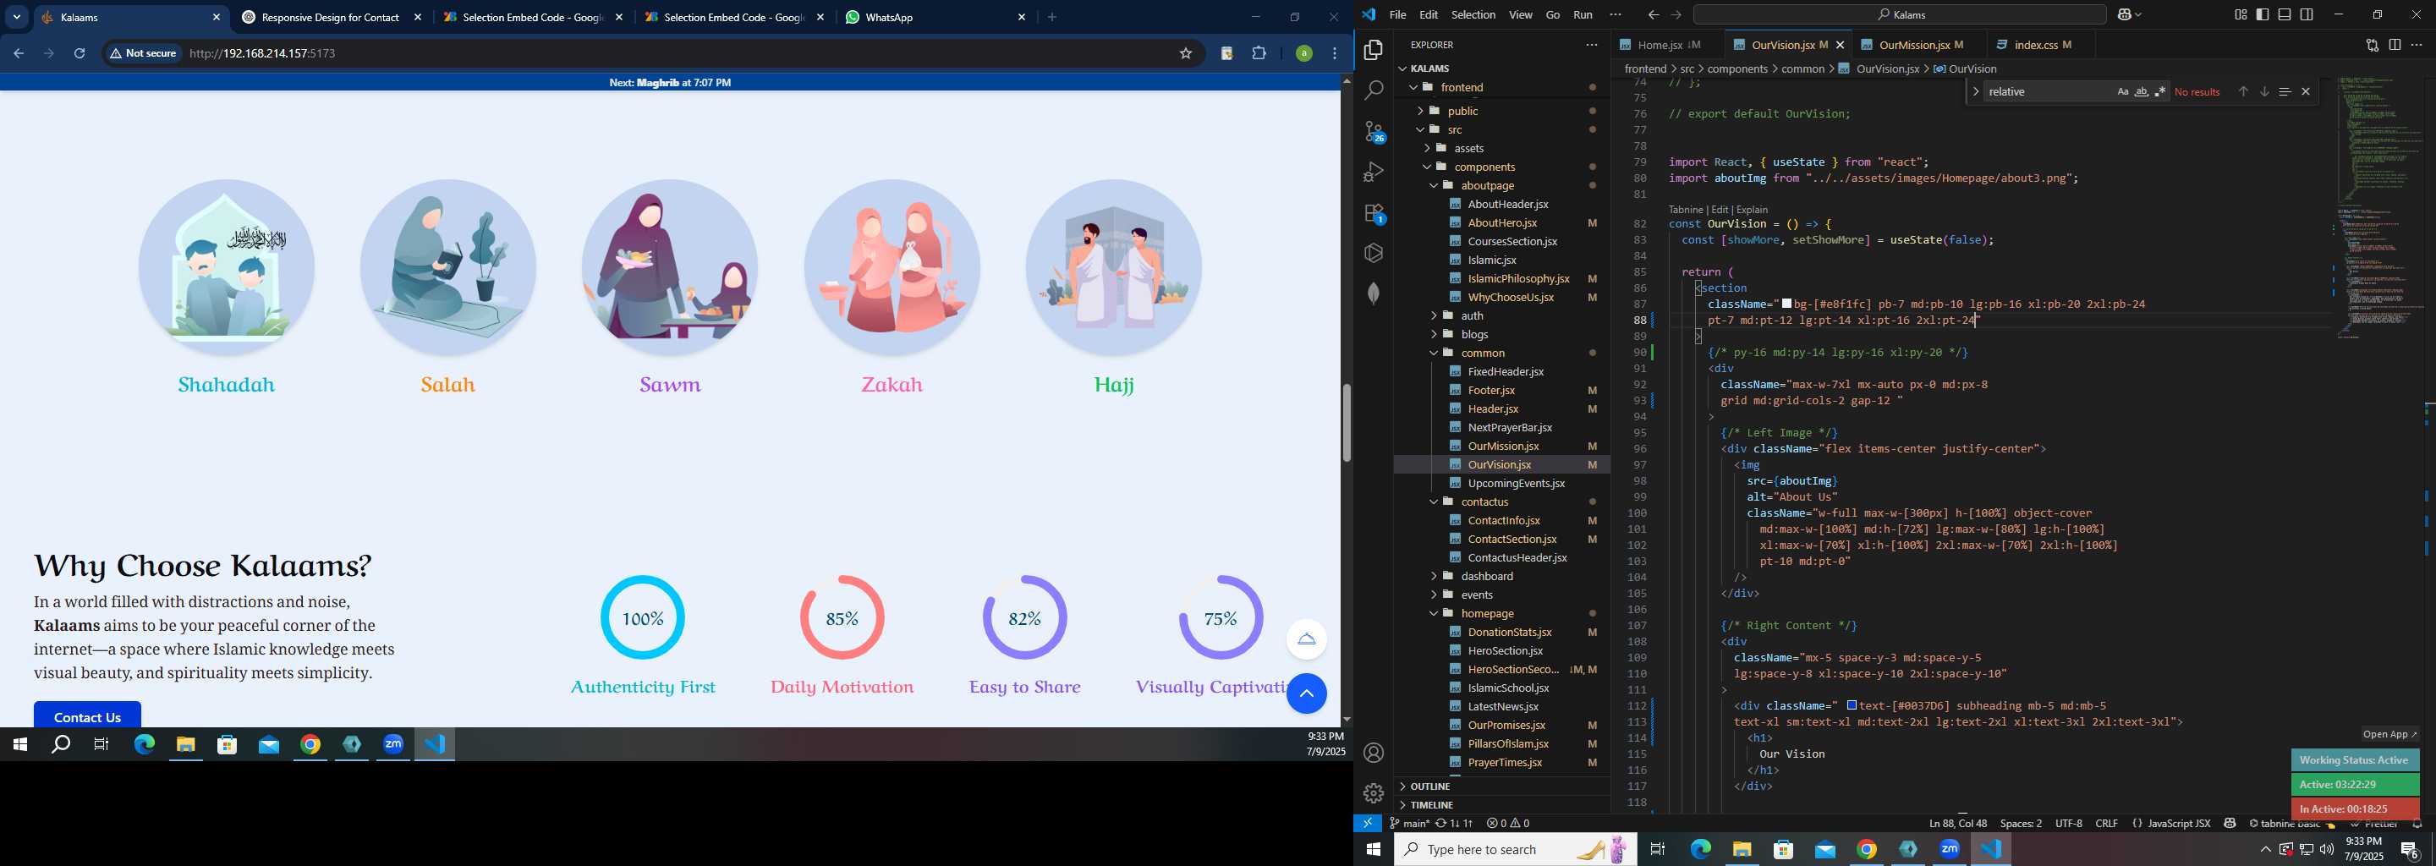Bookmark this page with the star icon
2436x866 pixels.
1186,54
